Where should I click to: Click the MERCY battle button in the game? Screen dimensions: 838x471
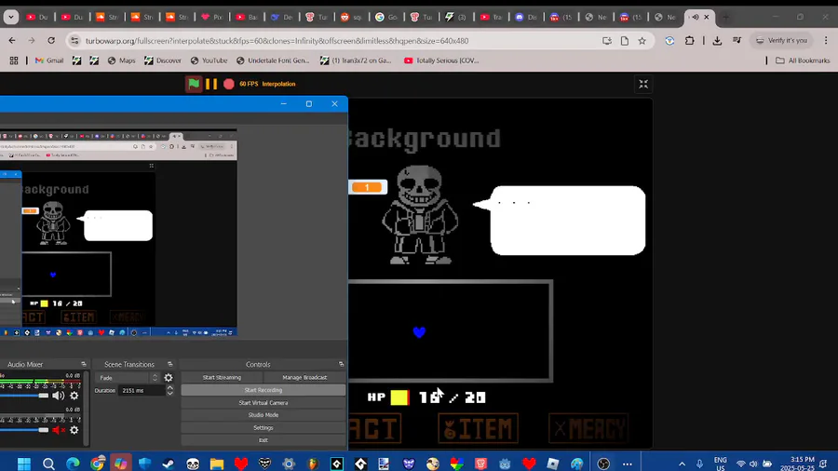[x=588, y=428]
